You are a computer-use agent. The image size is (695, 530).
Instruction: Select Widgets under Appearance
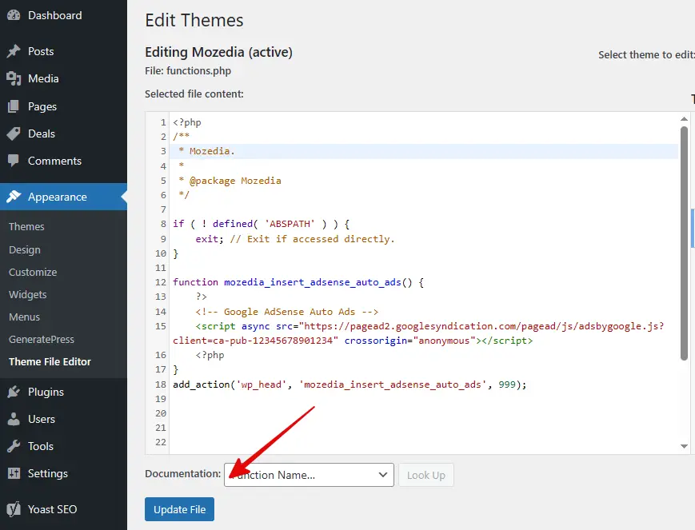pos(29,294)
